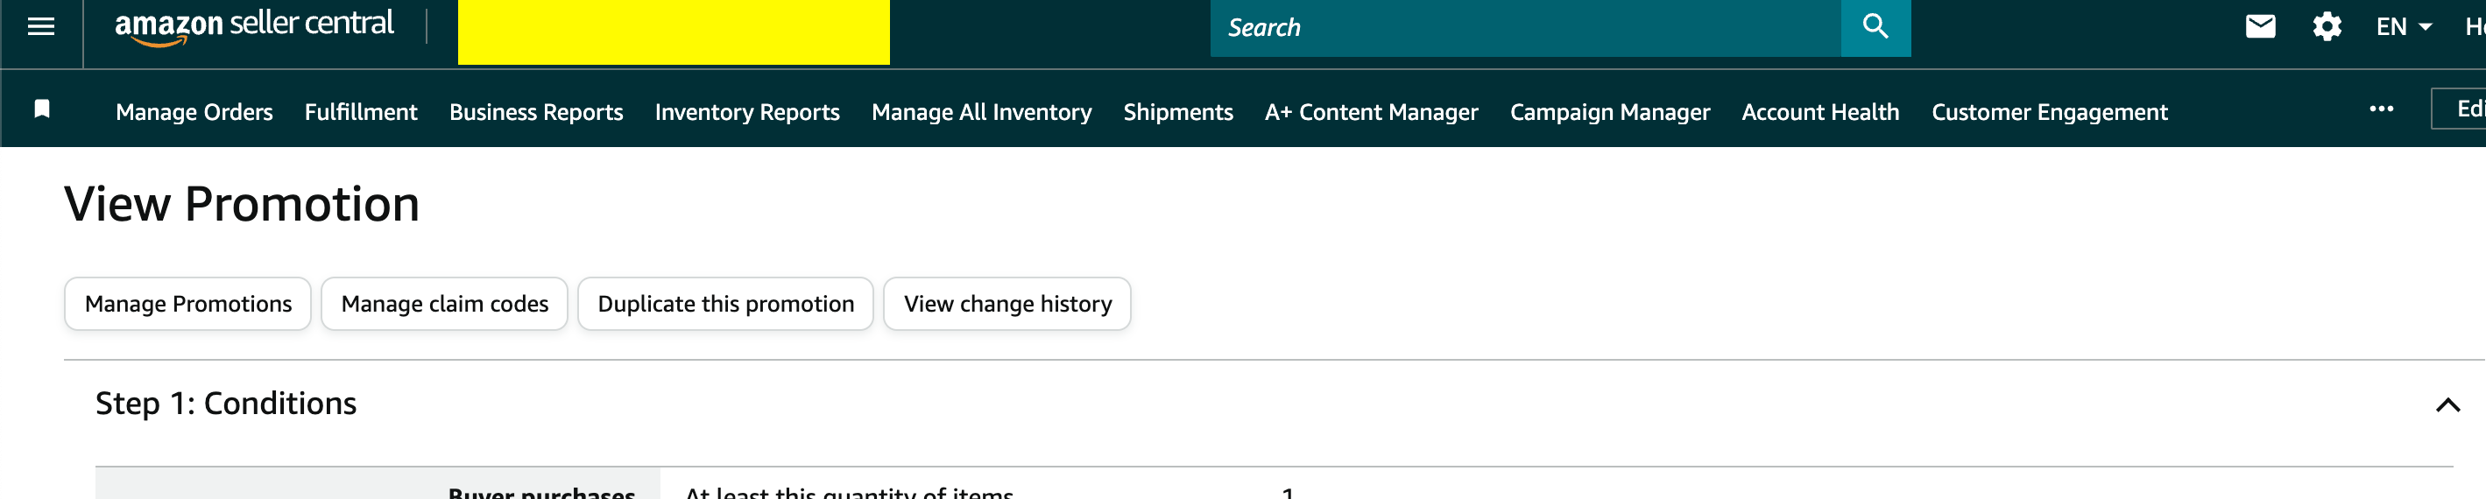Open Account Health page
Screen dimensions: 2486x499
point(1820,112)
